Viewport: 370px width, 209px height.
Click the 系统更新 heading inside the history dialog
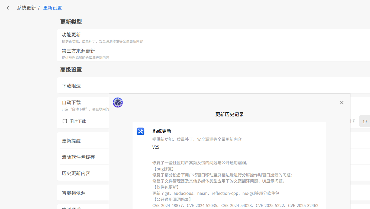(162, 131)
